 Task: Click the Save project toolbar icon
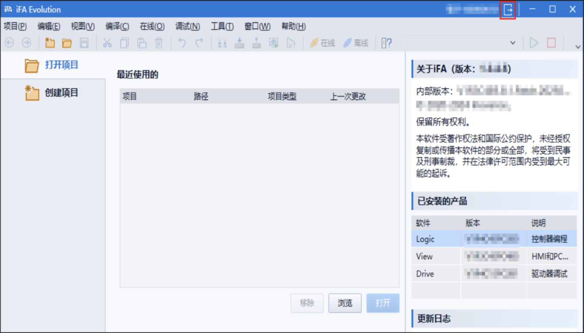pyautogui.click(x=84, y=42)
